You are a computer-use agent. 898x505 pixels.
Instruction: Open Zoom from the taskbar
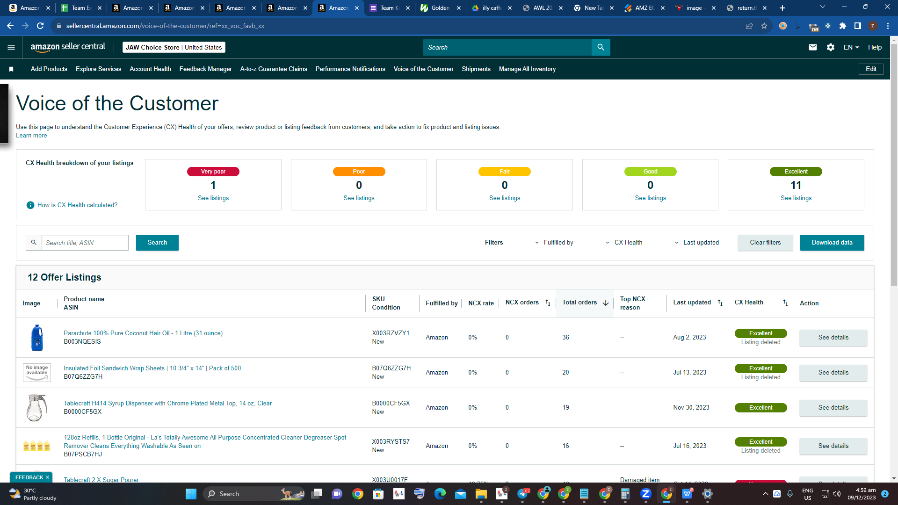click(646, 494)
